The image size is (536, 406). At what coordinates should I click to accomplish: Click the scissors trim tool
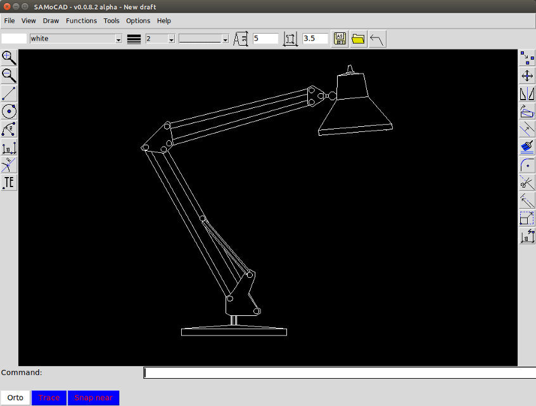coord(527,183)
